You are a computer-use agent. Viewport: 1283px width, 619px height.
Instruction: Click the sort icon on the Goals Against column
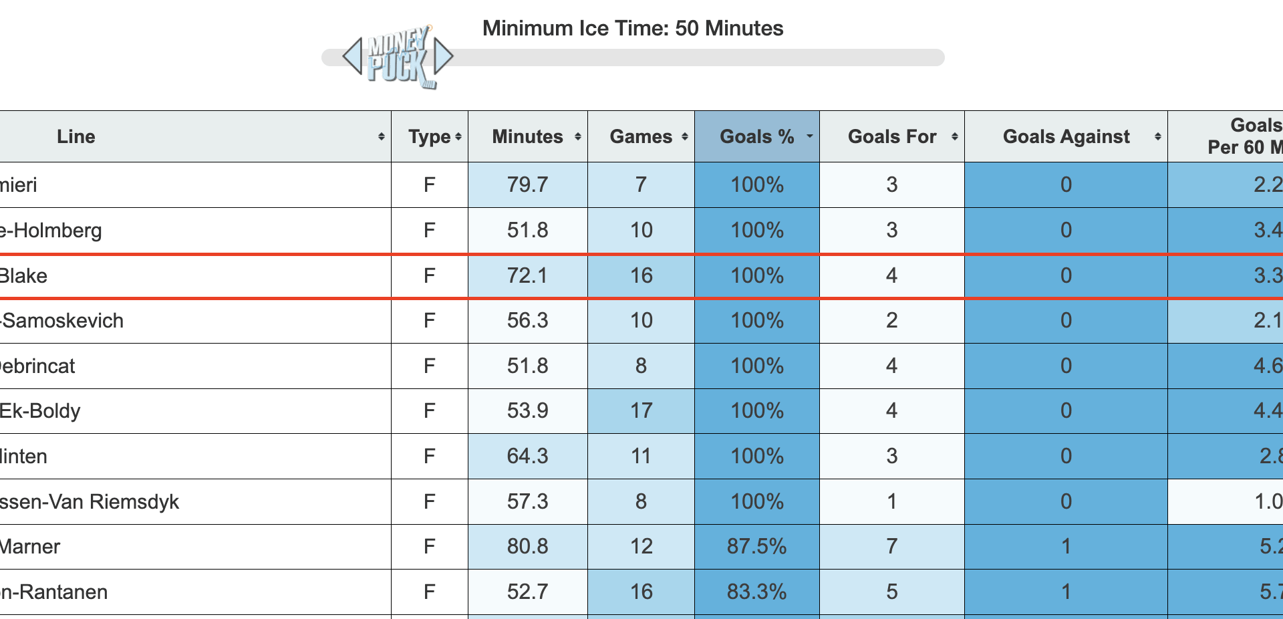pos(1157,136)
